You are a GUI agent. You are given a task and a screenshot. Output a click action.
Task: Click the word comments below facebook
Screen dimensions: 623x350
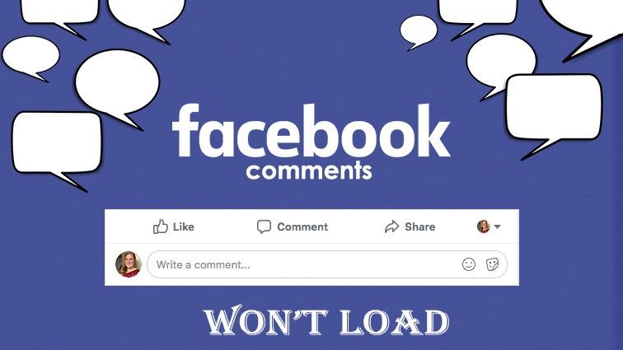click(309, 170)
